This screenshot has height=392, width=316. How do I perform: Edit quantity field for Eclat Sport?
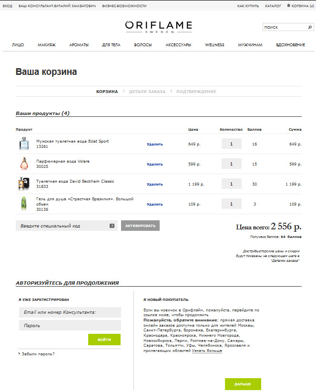click(x=231, y=144)
